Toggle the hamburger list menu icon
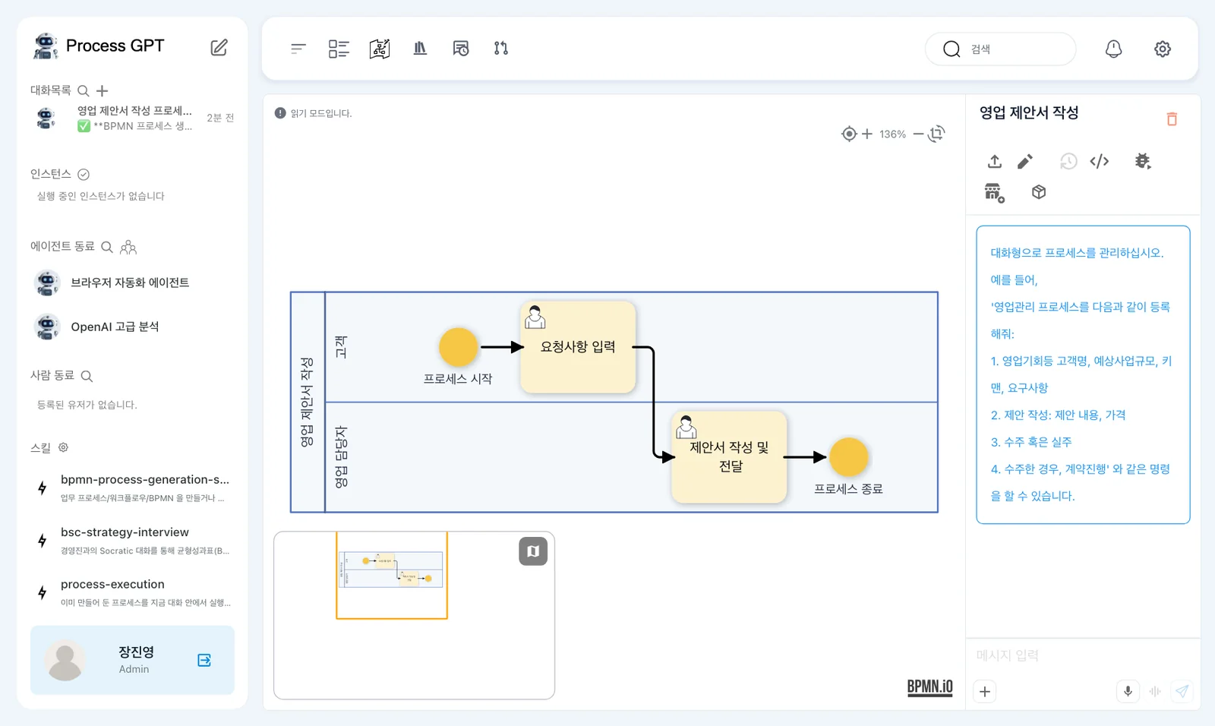Viewport: 1215px width, 726px height. [298, 49]
